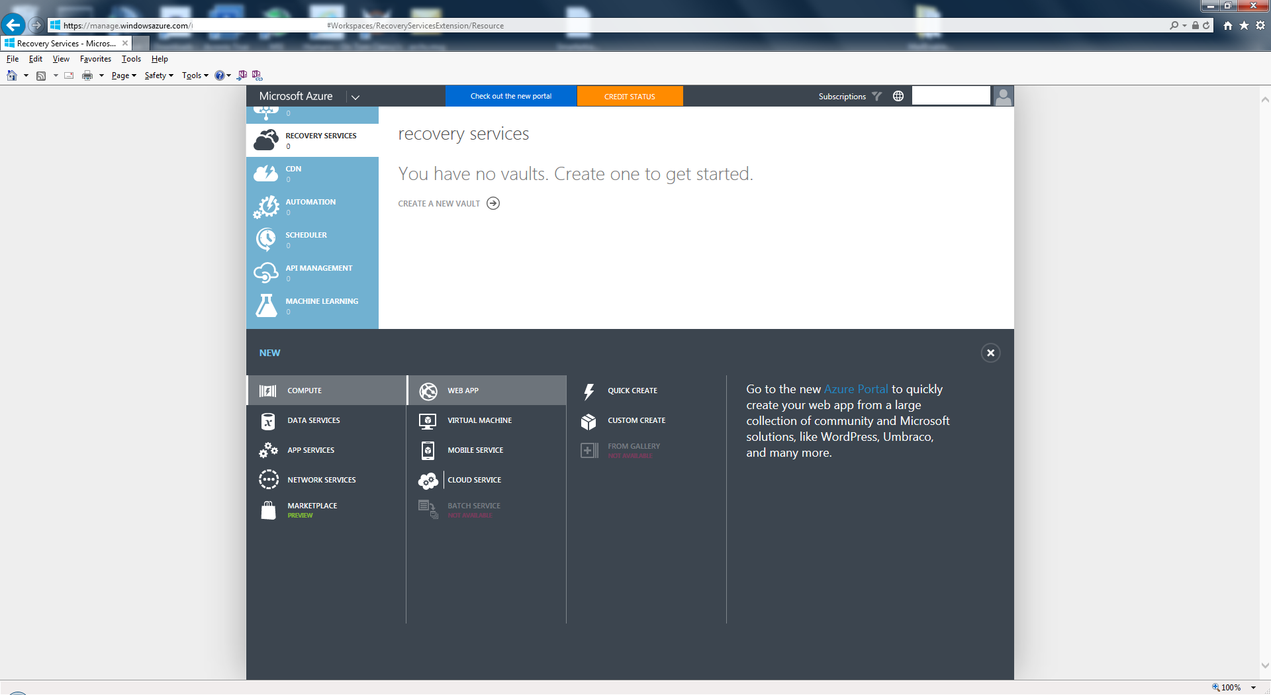
Task: Open the Favorites menu
Action: coord(95,59)
